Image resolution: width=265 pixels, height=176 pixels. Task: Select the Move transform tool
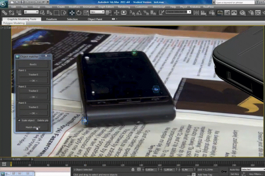point(72,13)
